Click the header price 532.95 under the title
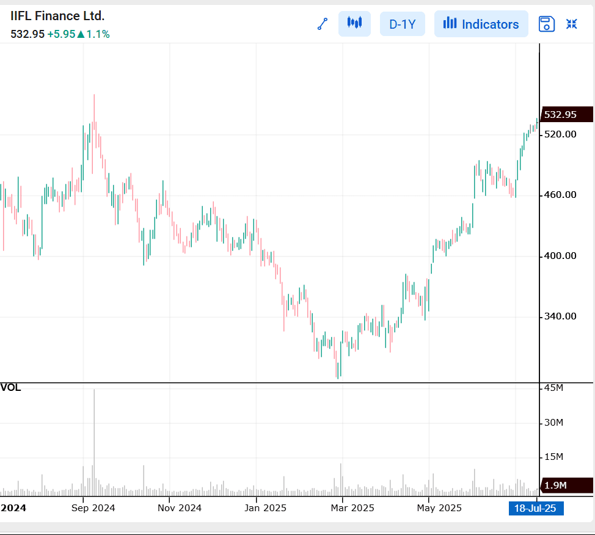 (27, 34)
